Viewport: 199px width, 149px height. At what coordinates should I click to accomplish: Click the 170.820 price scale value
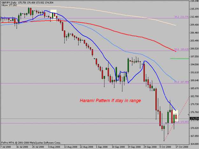click(195, 128)
